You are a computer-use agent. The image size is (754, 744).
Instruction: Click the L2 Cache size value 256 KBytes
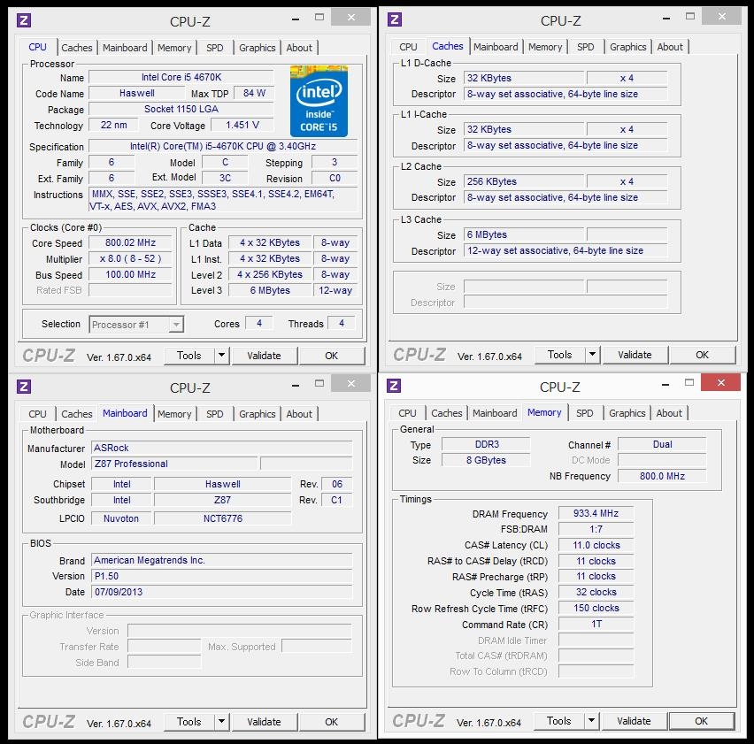point(524,181)
